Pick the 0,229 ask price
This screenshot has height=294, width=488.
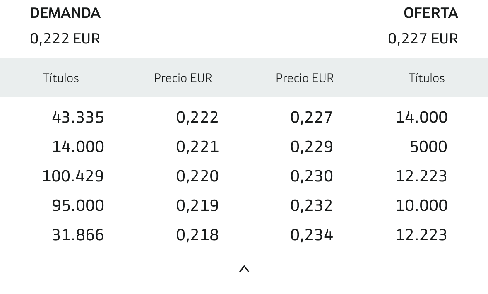[312, 147]
